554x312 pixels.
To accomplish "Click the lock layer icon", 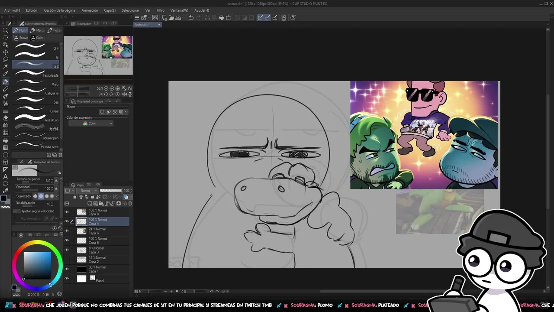I will click(x=92, y=197).
